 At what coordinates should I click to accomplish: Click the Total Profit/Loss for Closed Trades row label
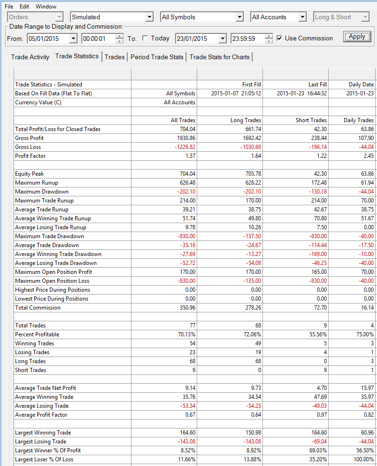(x=58, y=129)
